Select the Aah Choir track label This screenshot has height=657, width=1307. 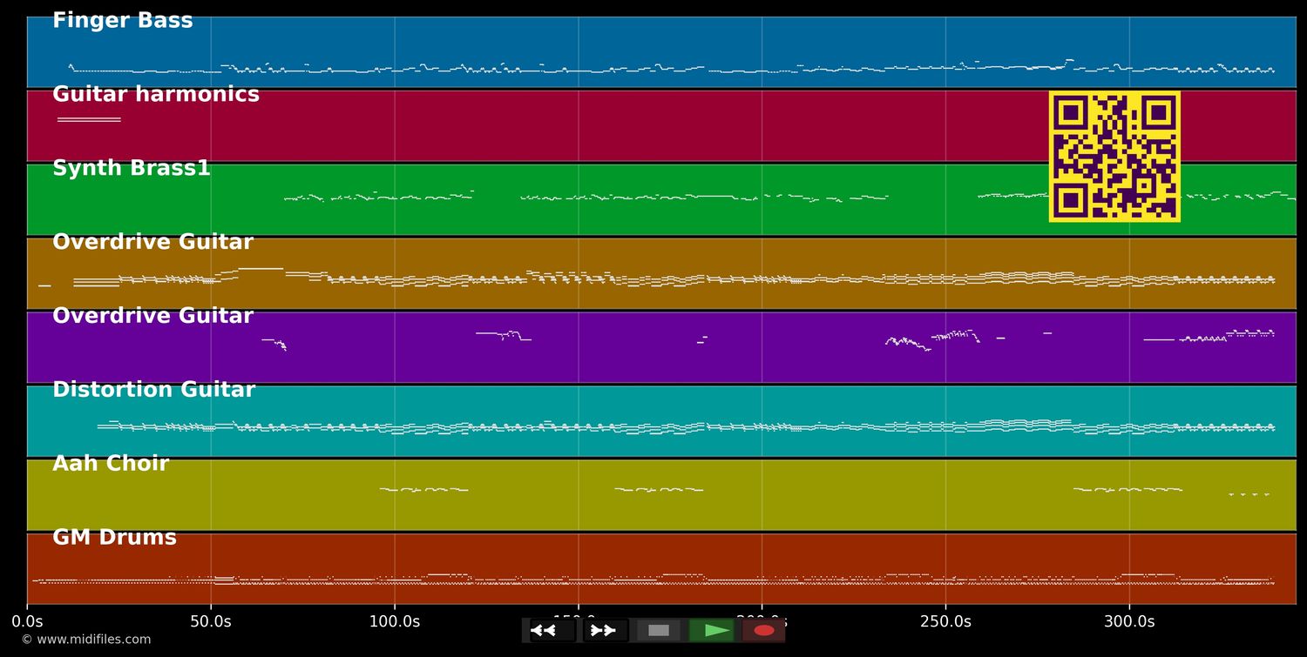point(111,464)
